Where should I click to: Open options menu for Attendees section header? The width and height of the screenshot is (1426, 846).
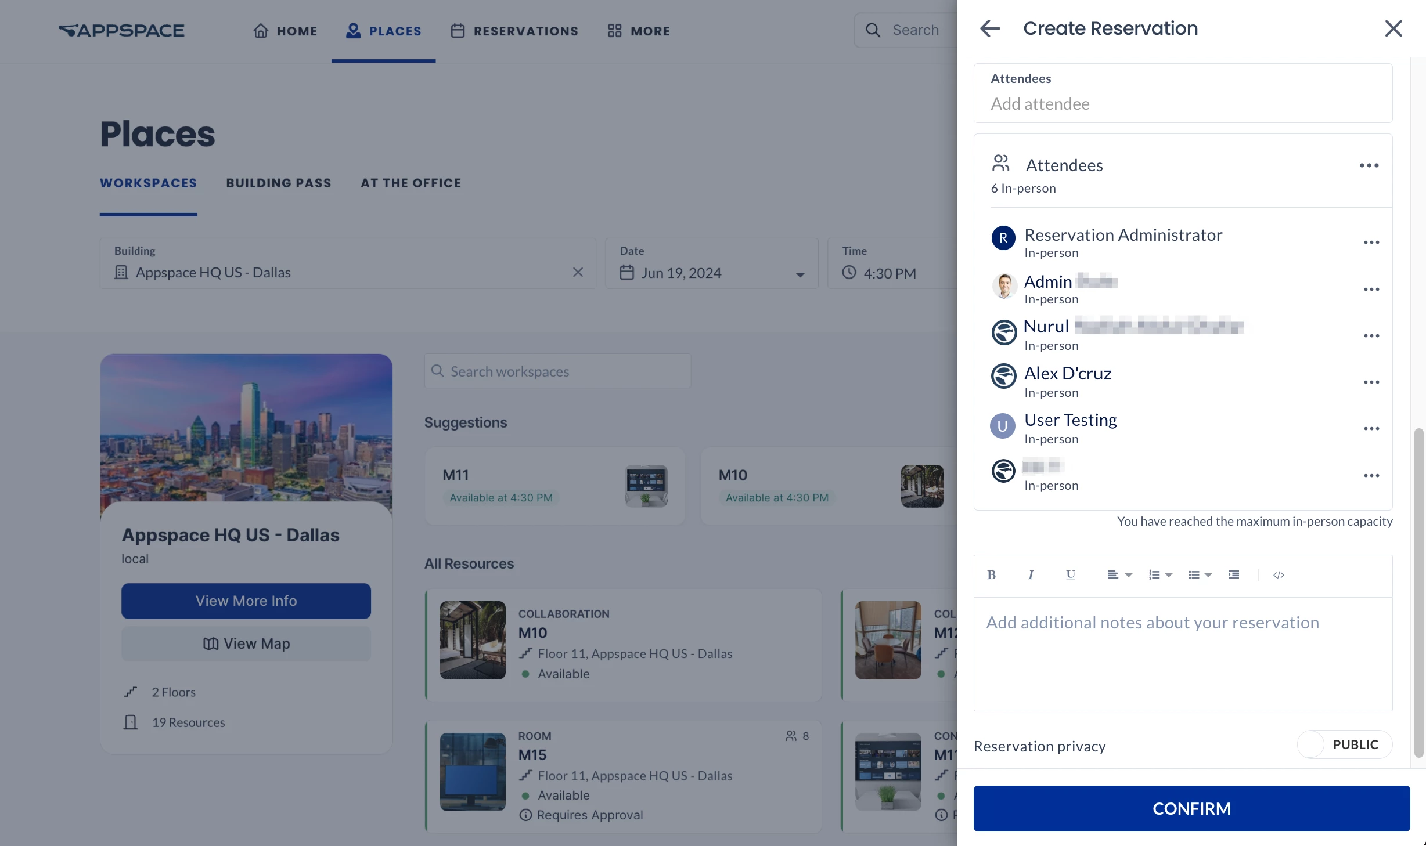click(x=1369, y=165)
